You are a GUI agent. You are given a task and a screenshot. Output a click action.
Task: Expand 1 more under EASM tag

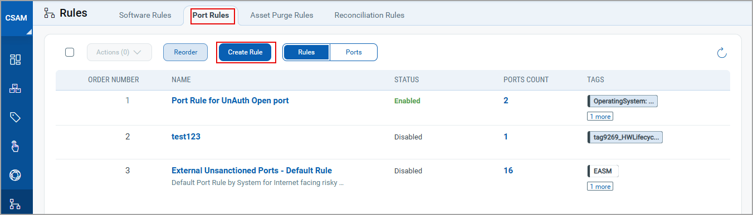pos(600,187)
